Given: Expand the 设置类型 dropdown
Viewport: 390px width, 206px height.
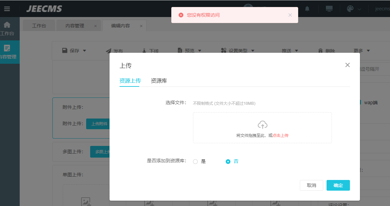Looking at the screenshot, I should pos(252,51).
